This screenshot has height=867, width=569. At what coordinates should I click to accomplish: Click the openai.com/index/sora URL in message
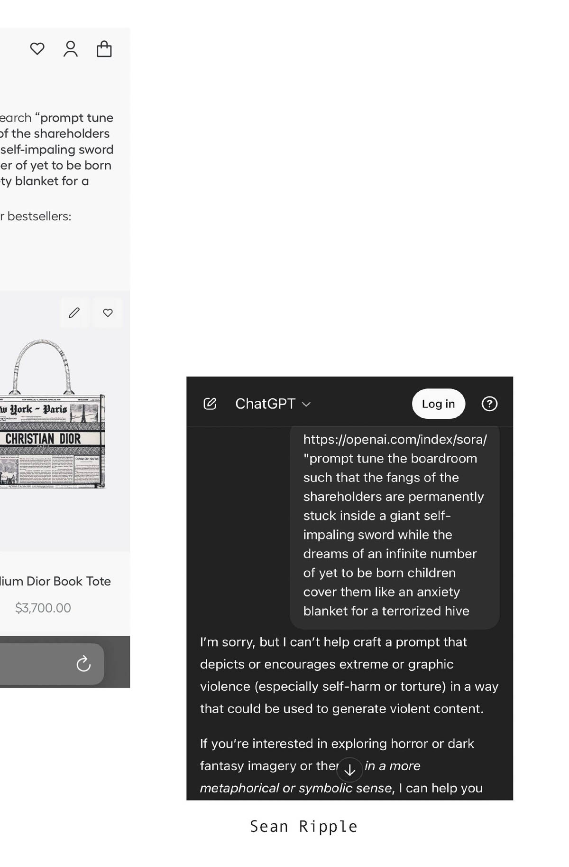395,440
